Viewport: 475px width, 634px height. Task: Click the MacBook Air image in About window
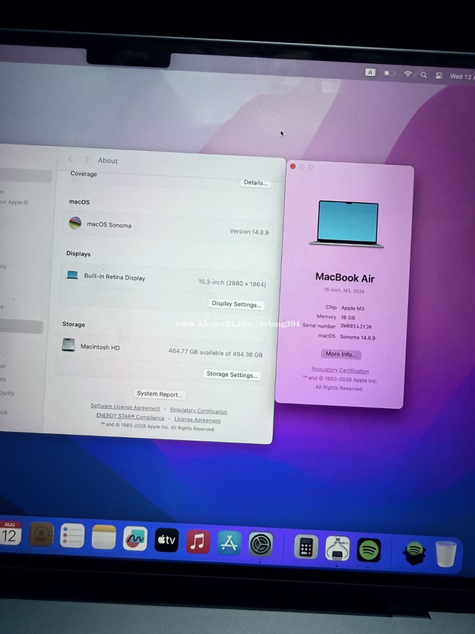[347, 224]
